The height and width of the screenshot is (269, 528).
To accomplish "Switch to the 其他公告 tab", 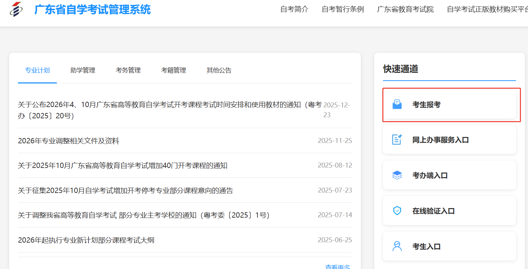I will (219, 70).
